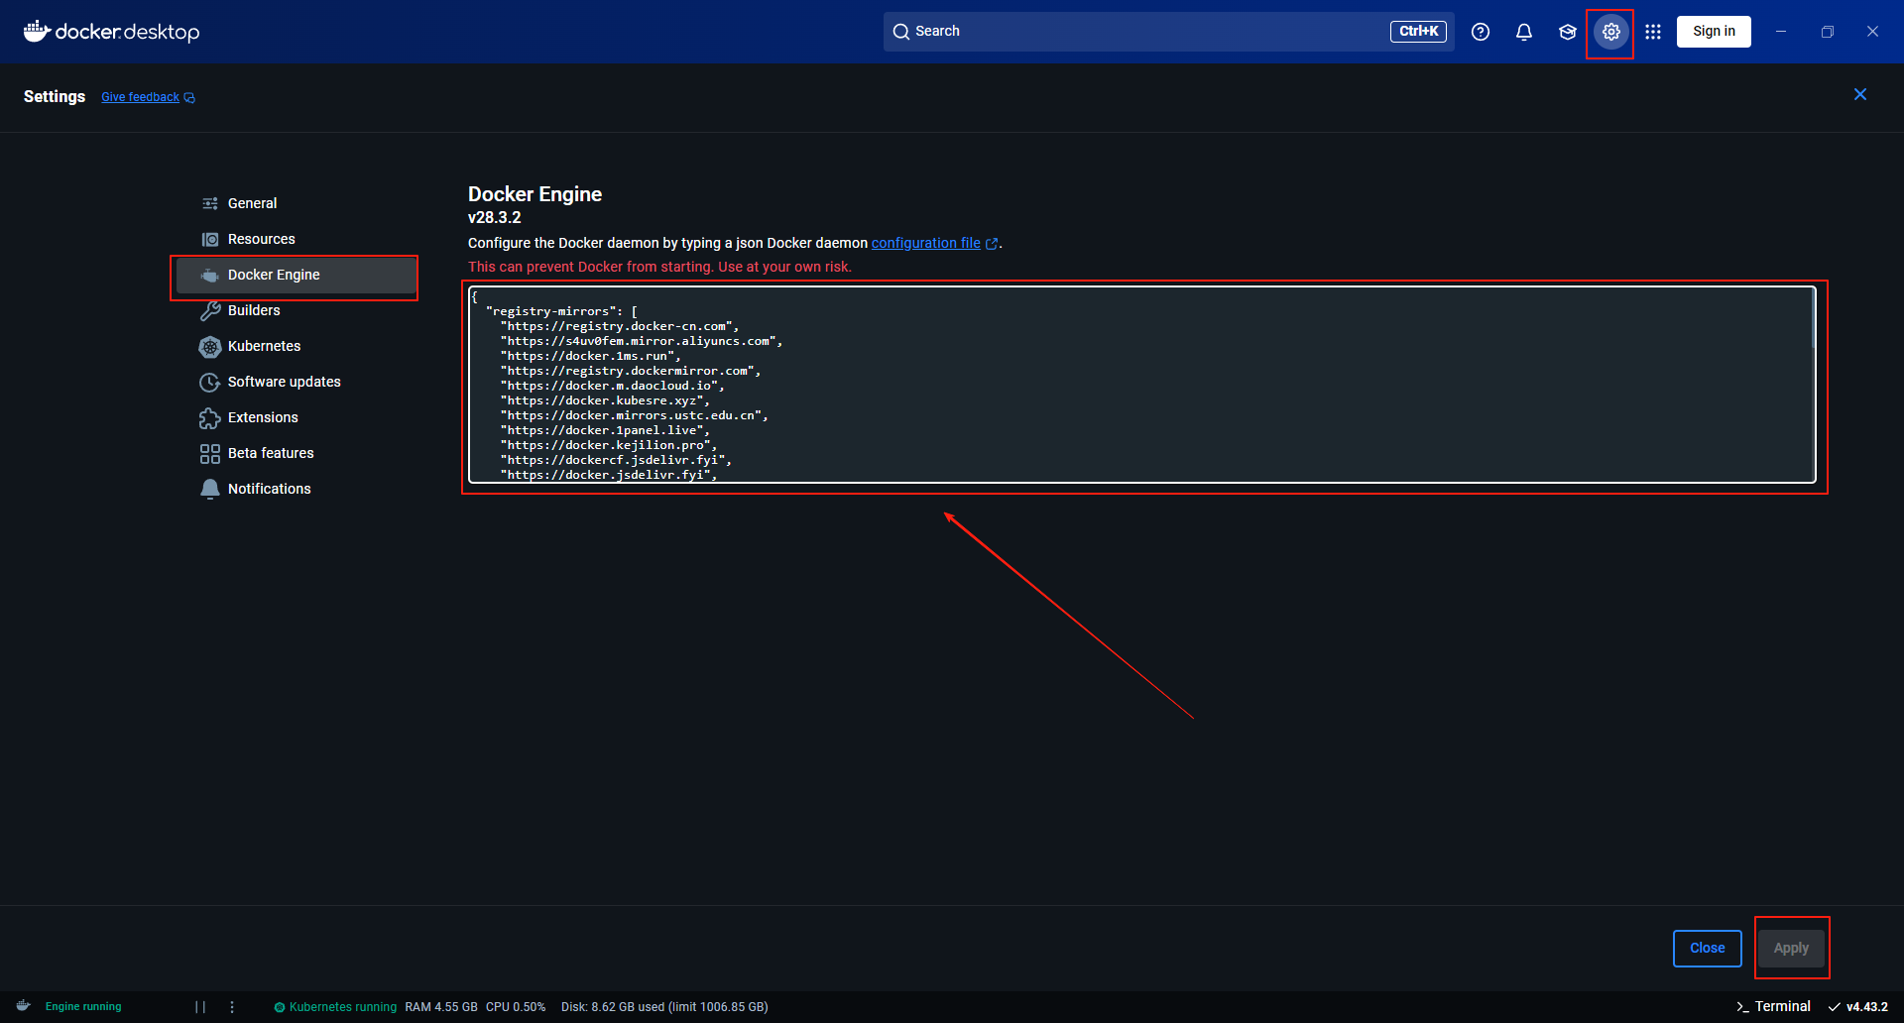Click the Kubernetes wheel icon
1904x1023 pixels.
(x=210, y=347)
